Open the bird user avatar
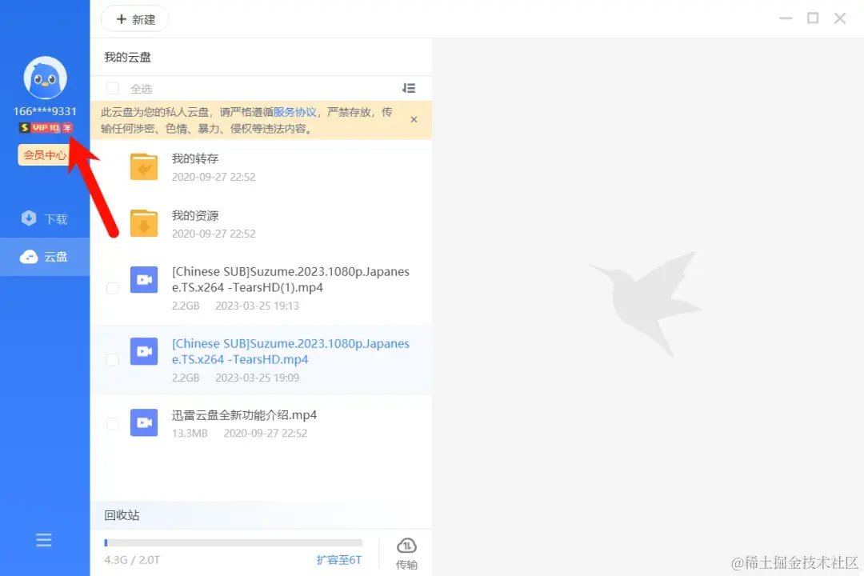Image resolution: width=864 pixels, height=576 pixels. (x=45, y=78)
